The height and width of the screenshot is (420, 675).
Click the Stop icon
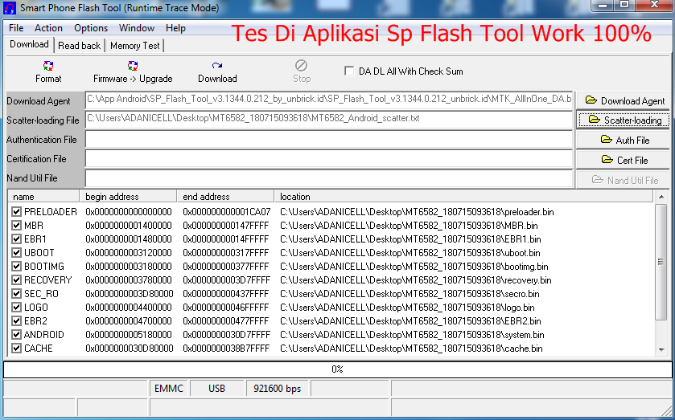(x=302, y=66)
